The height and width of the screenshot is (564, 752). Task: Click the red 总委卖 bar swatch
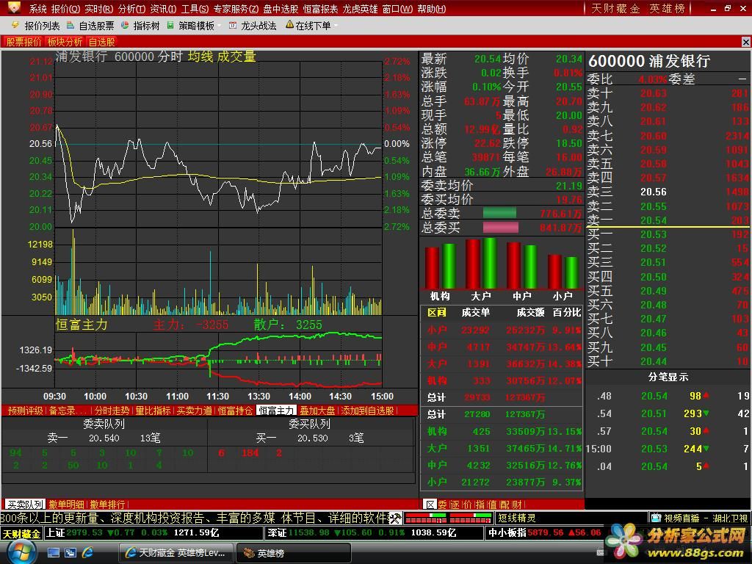499,213
